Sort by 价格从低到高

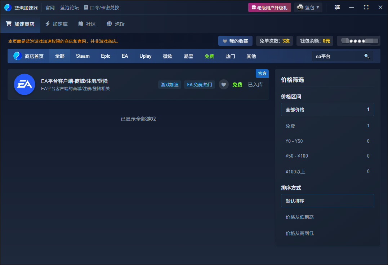click(327, 217)
